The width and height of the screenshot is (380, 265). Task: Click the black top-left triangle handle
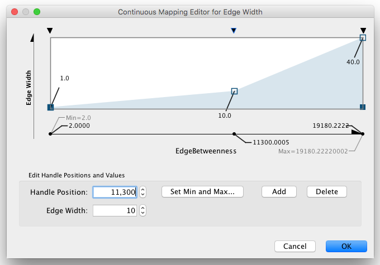50,31
